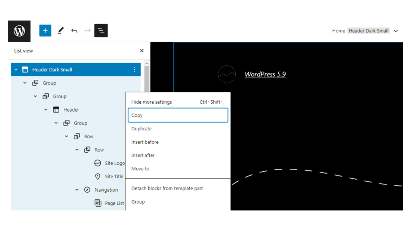The height and width of the screenshot is (231, 411).
Task: Select the Site Title row text
Action: (x=114, y=177)
